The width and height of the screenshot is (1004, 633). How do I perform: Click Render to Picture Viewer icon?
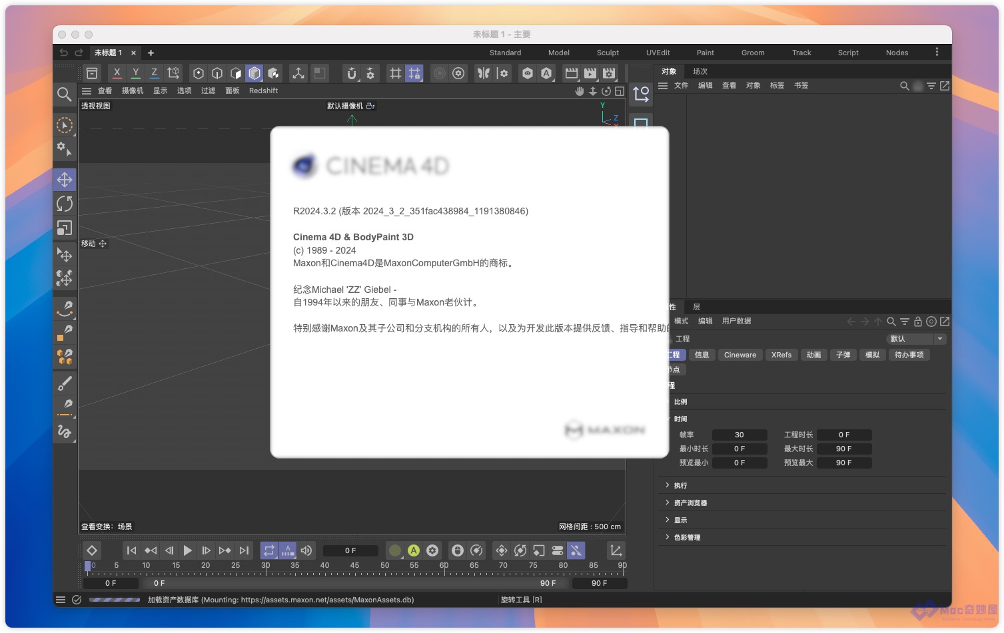point(590,73)
